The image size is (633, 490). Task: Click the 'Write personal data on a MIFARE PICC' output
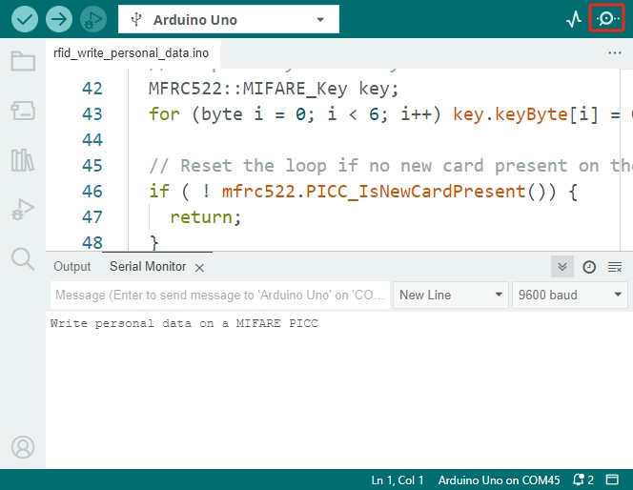pos(184,323)
